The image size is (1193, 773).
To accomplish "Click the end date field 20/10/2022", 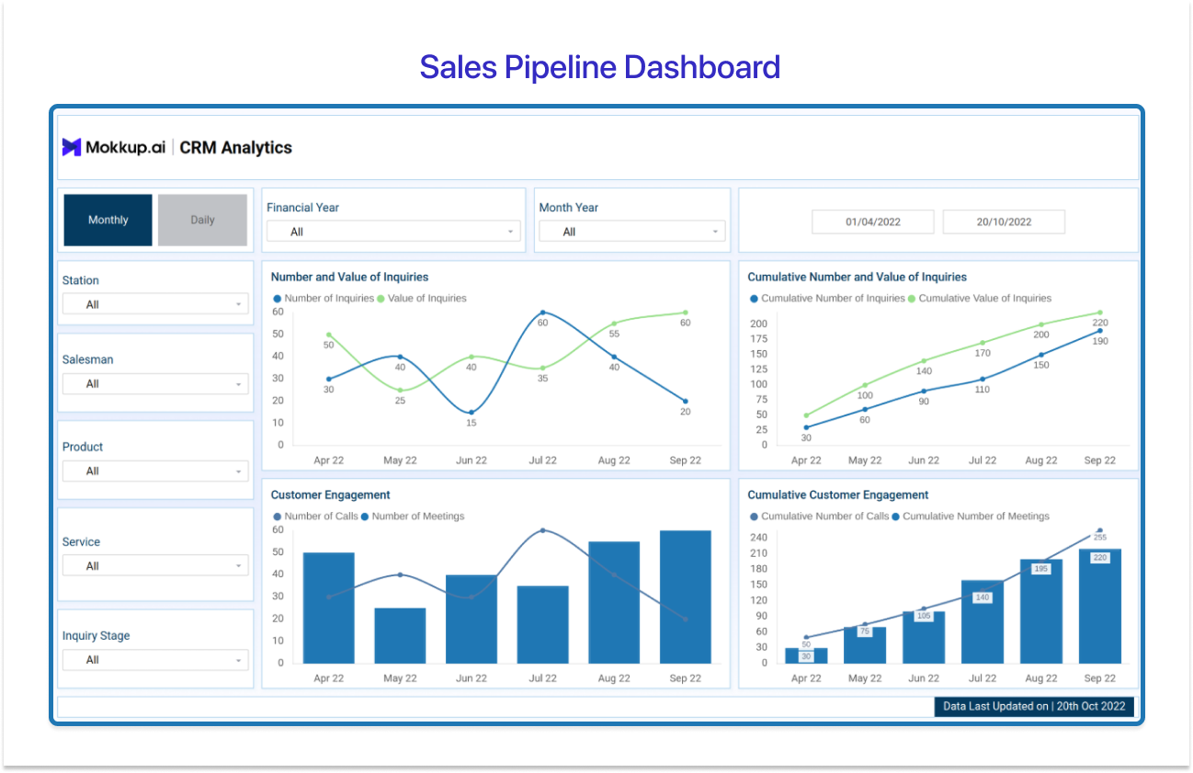I will click(x=1004, y=222).
